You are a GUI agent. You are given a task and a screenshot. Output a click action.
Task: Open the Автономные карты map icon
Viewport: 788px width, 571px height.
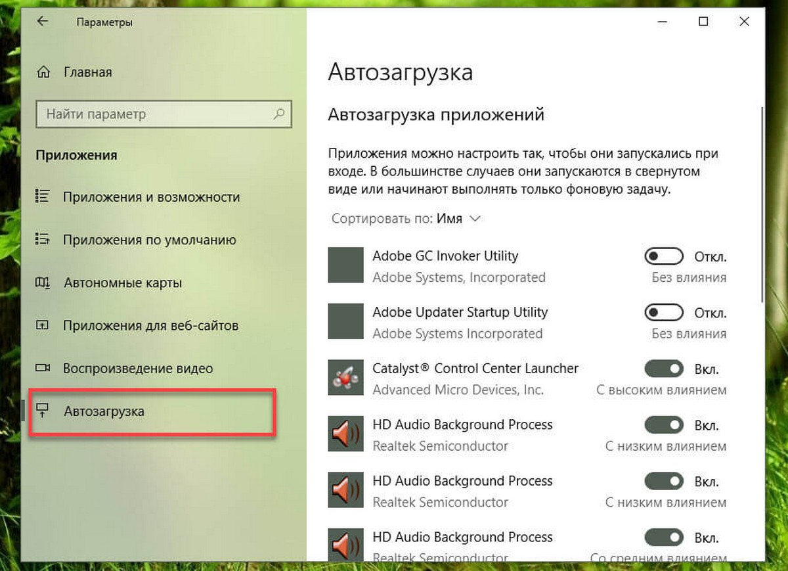point(43,283)
